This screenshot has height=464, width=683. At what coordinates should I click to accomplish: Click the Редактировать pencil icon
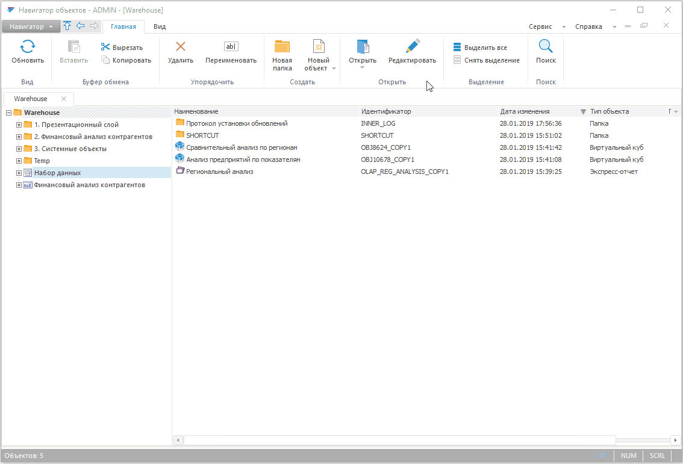[x=412, y=47]
